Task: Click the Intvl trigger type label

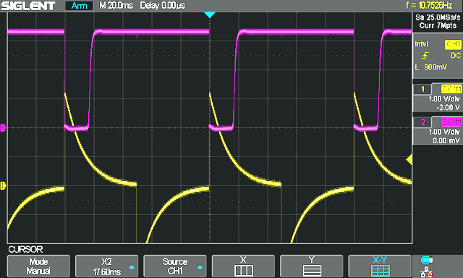Action: [x=421, y=44]
